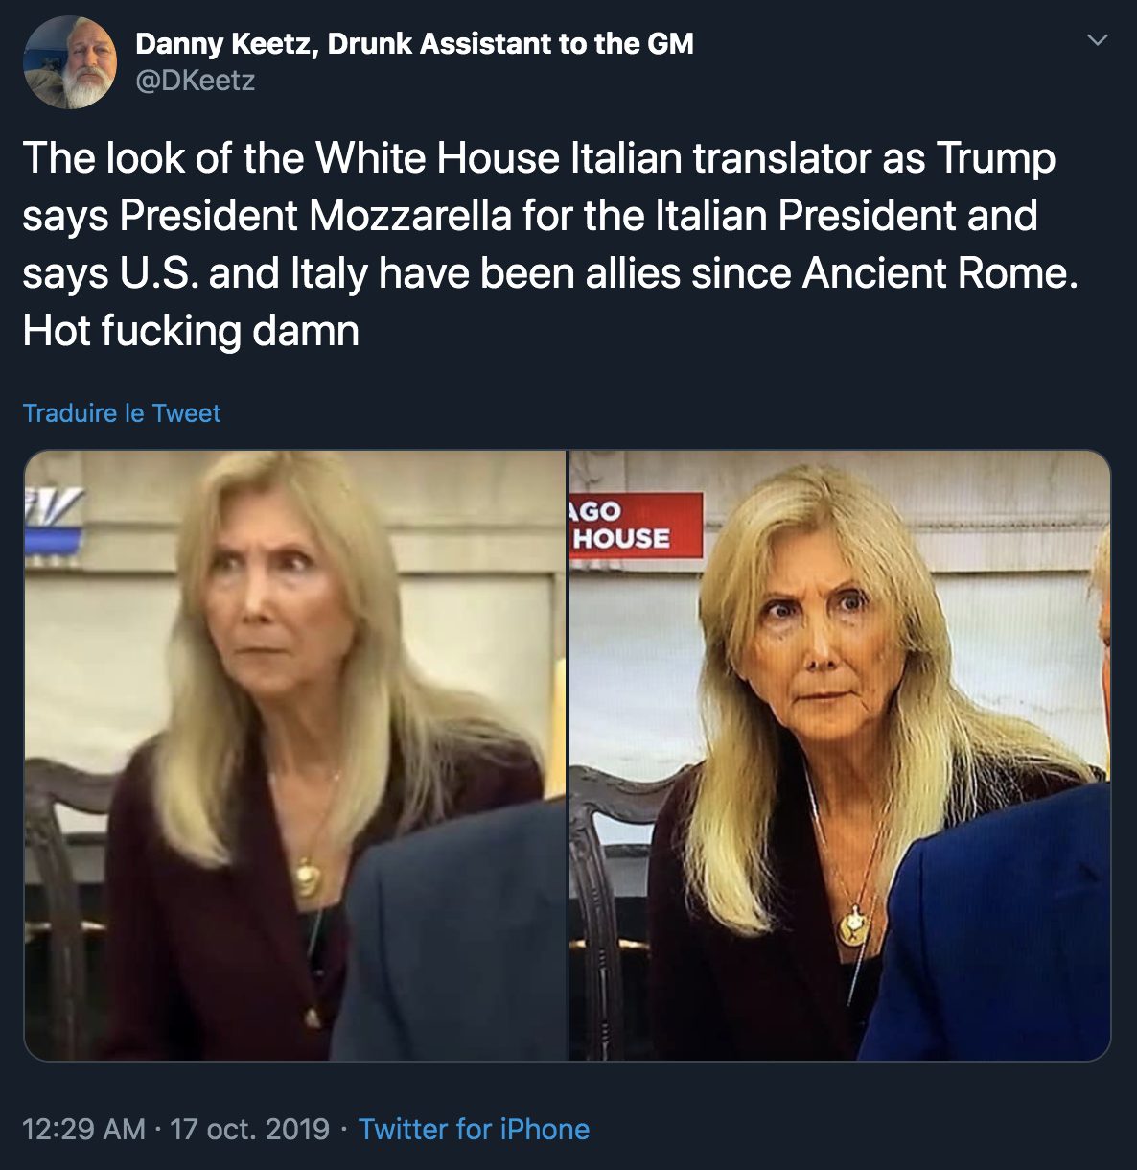
Task: Click Danny Keetz's profile avatar
Action: [70, 61]
